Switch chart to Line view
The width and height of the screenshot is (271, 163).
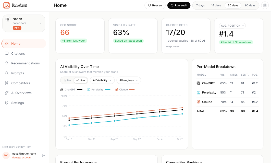pyautogui.click(x=81, y=80)
